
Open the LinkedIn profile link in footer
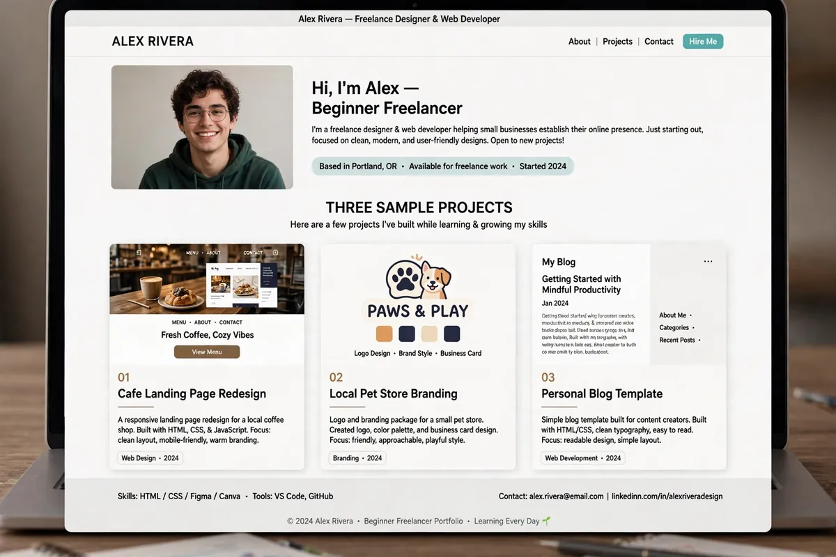click(x=667, y=496)
